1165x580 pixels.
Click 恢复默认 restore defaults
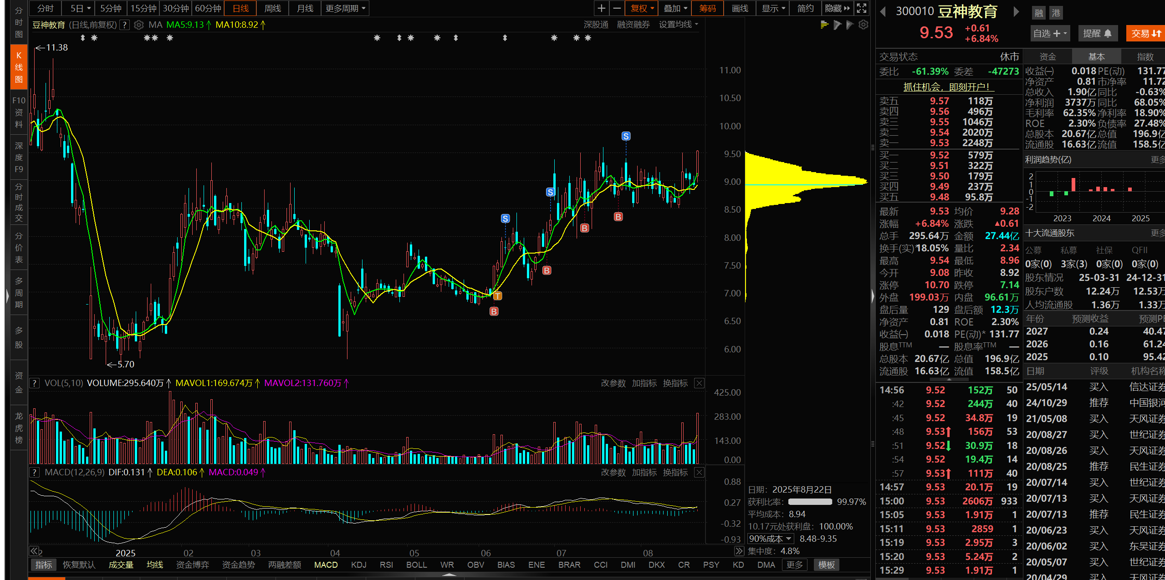pos(79,565)
